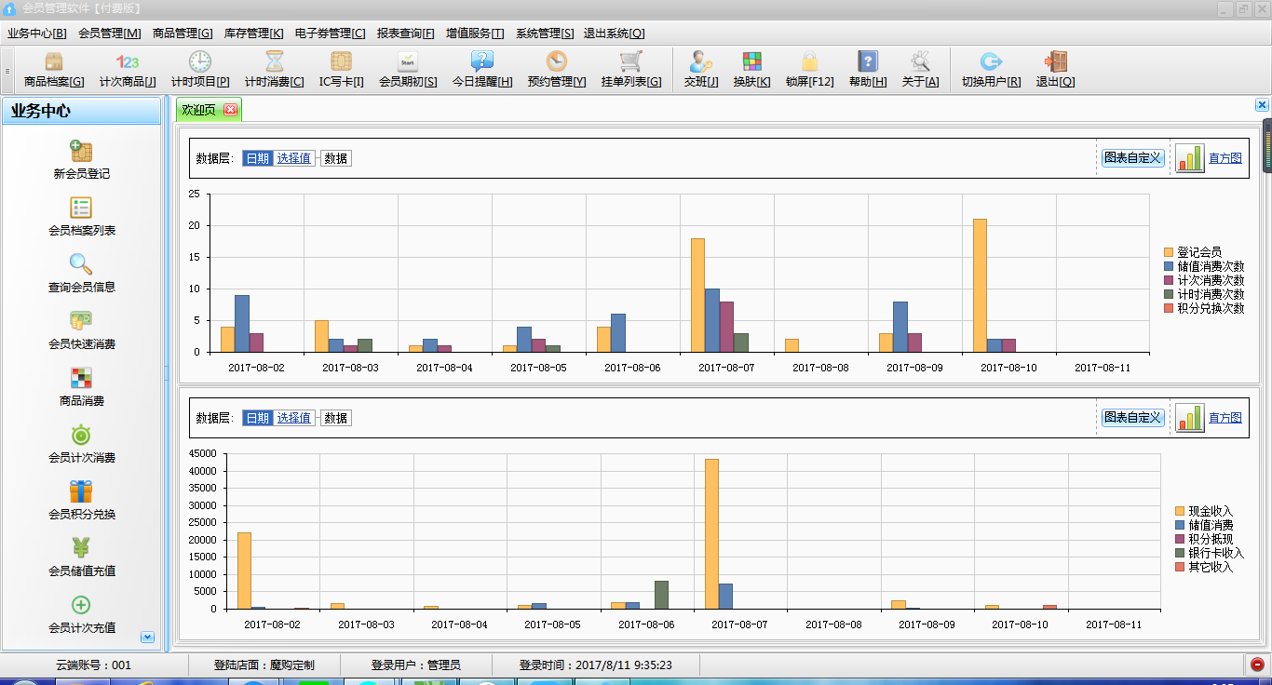
Task: Click 图表自定义 button in top chart
Action: [1133, 158]
